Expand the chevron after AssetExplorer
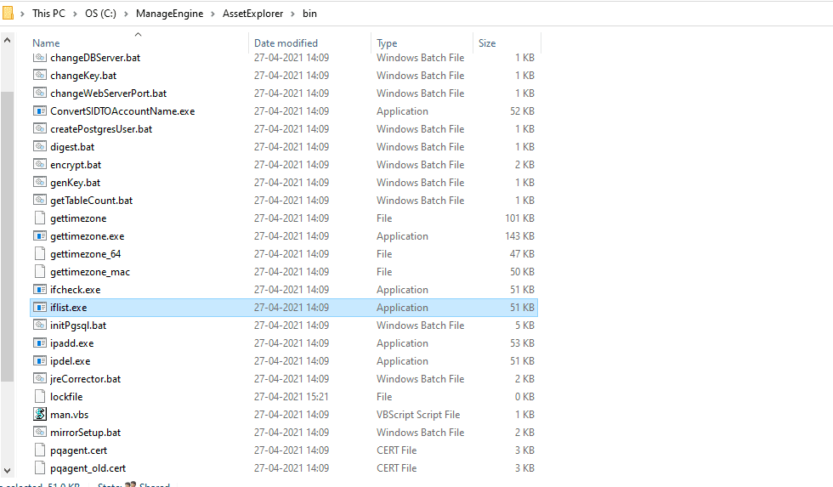Viewport: 833px width, 487px height. point(292,14)
